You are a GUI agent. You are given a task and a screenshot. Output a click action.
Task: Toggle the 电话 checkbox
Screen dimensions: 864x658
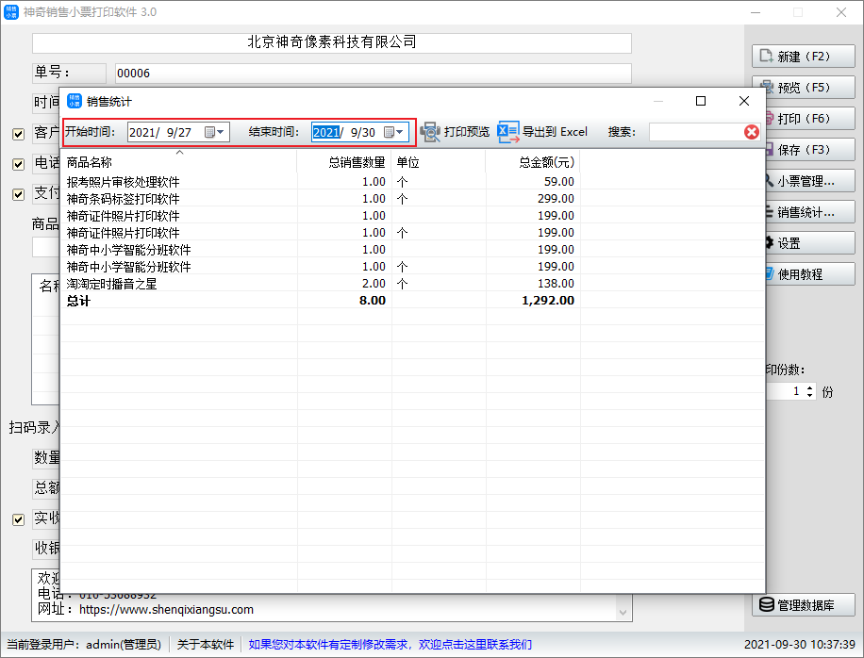click(18, 164)
